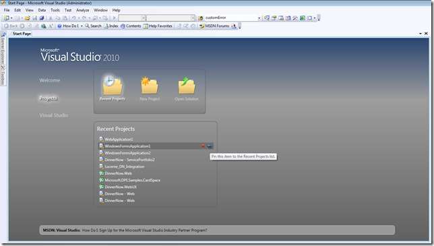Open the Help menu
The height and width of the screenshot is (246, 434).
point(116,10)
